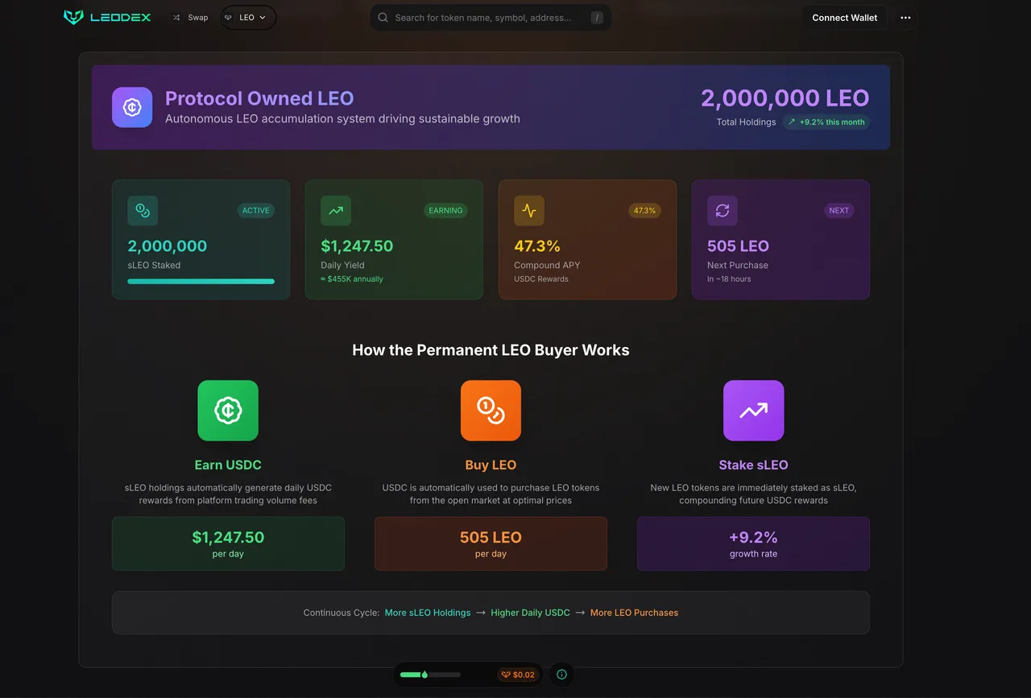Click the slash shortcut key badge
Screen dimensions: 1031x698
pyautogui.click(x=596, y=18)
